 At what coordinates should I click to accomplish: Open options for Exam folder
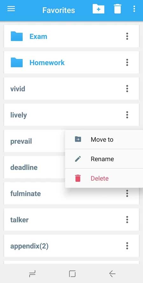pos(127,36)
